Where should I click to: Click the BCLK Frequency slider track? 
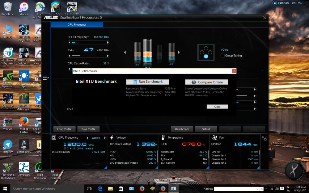(x=88, y=43)
